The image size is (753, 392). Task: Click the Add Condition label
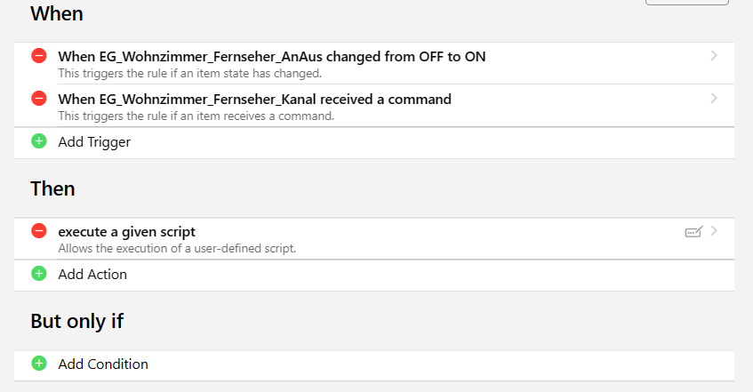[x=103, y=364]
